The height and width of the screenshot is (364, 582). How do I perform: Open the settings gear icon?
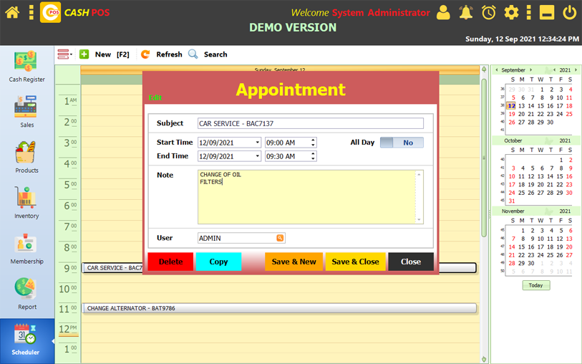pyautogui.click(x=511, y=12)
